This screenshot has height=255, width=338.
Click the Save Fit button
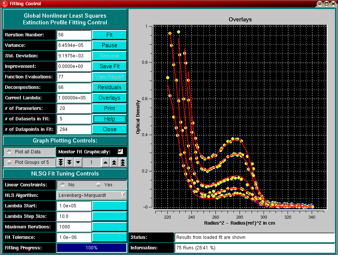tap(109, 66)
